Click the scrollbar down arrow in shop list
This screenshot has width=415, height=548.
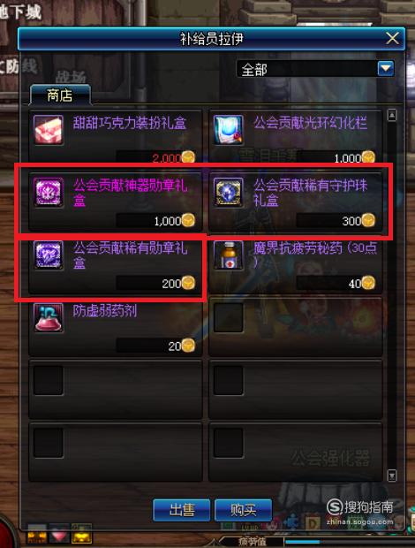click(x=392, y=476)
